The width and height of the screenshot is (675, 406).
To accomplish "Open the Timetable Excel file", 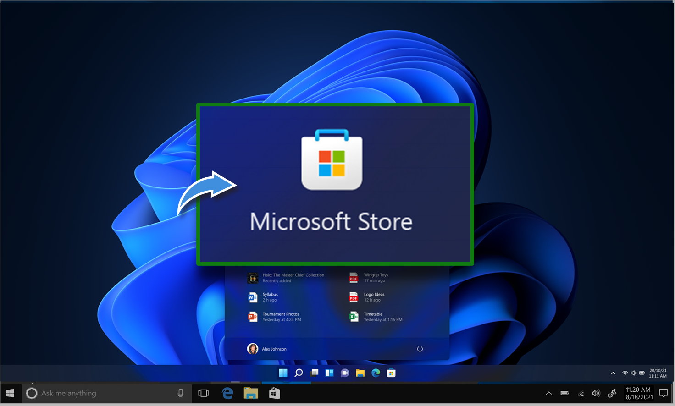I will (376, 317).
